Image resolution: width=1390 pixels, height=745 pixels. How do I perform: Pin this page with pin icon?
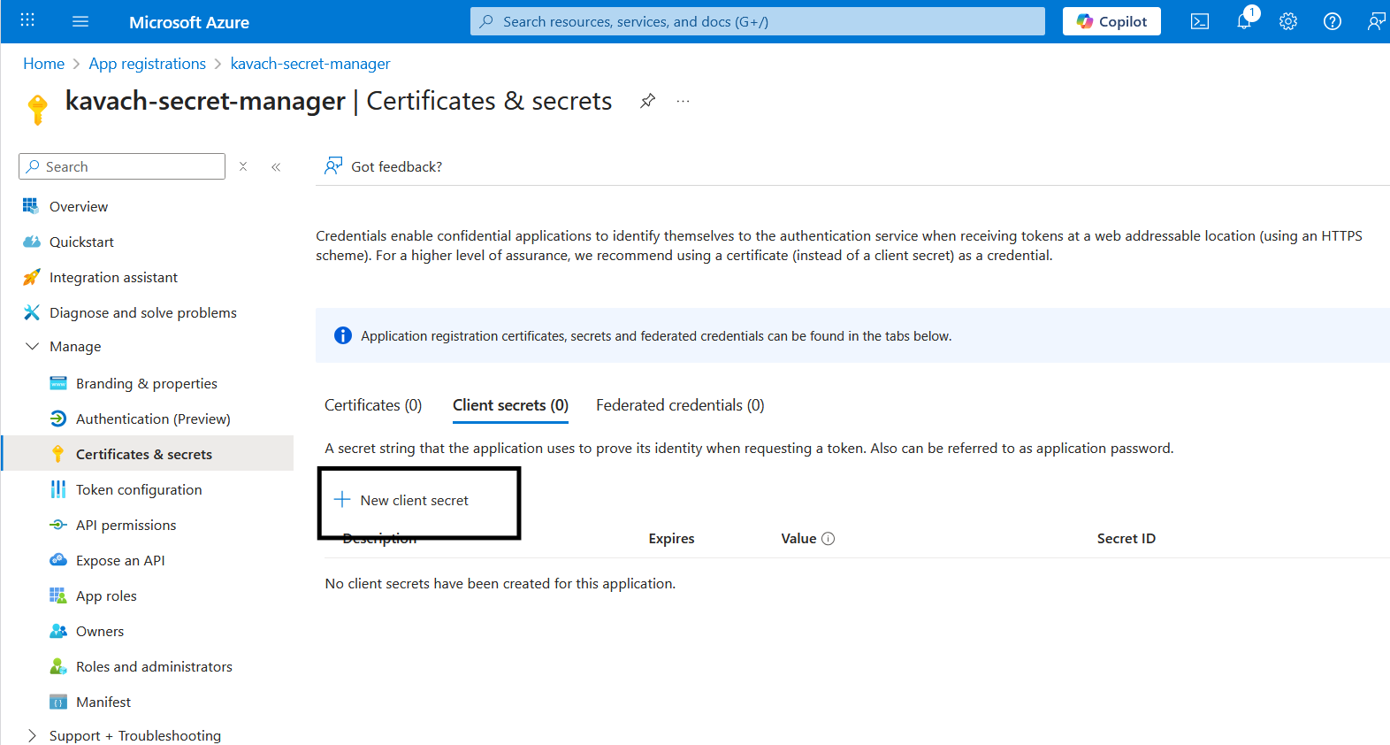(x=647, y=101)
